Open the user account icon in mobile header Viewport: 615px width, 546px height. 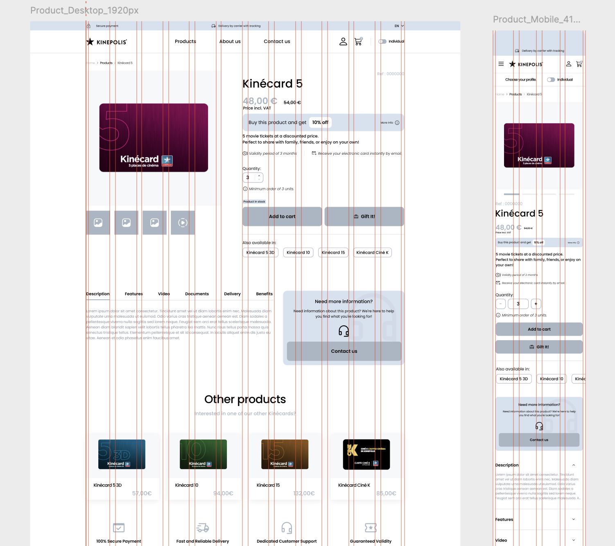click(569, 64)
